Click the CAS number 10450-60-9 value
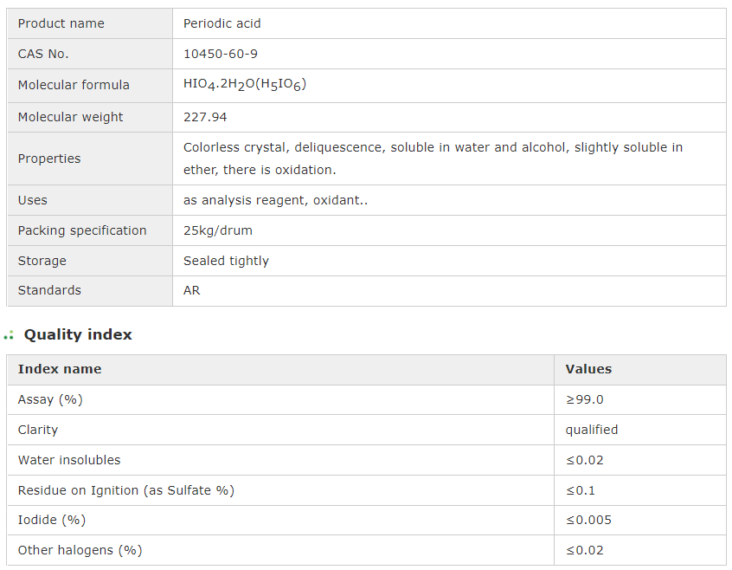This screenshot has height=570, width=732. point(220,54)
